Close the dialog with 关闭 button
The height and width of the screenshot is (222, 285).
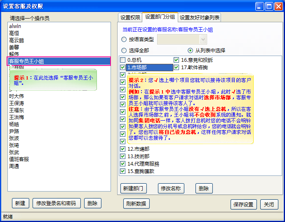pos(269,205)
